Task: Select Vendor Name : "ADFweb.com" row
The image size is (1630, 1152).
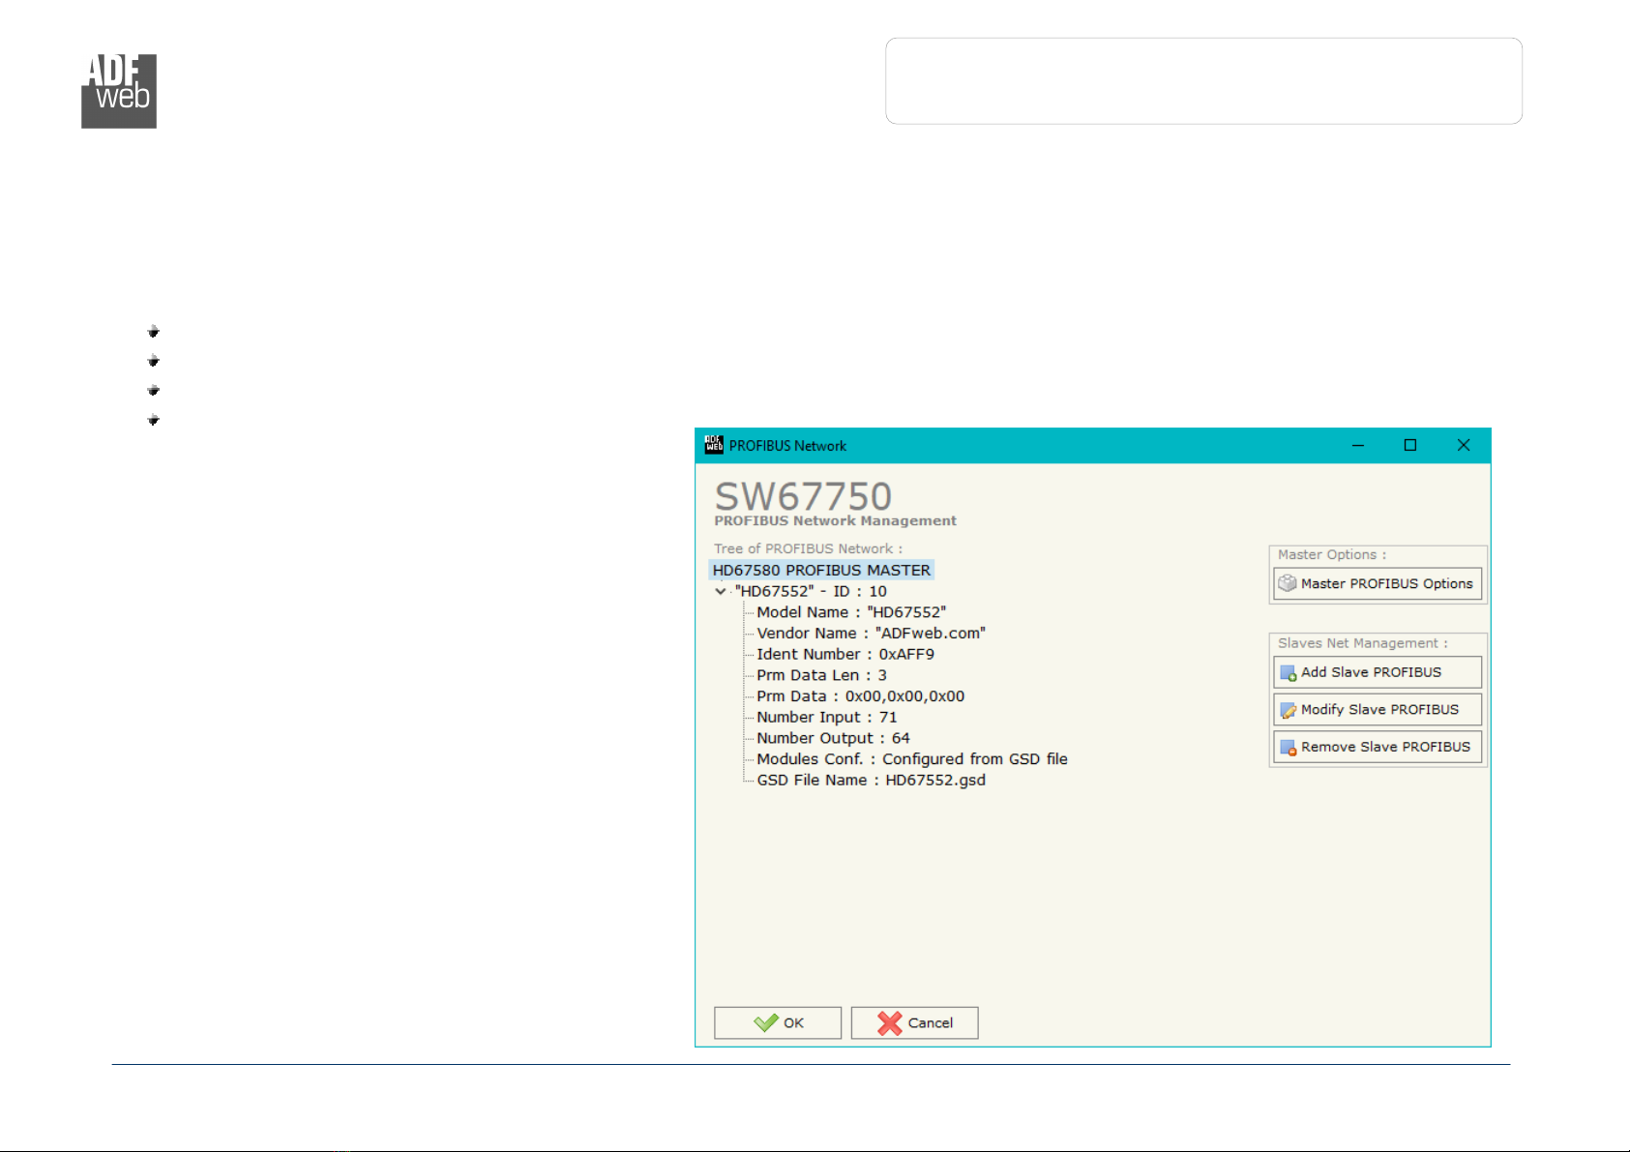Action: (x=871, y=634)
